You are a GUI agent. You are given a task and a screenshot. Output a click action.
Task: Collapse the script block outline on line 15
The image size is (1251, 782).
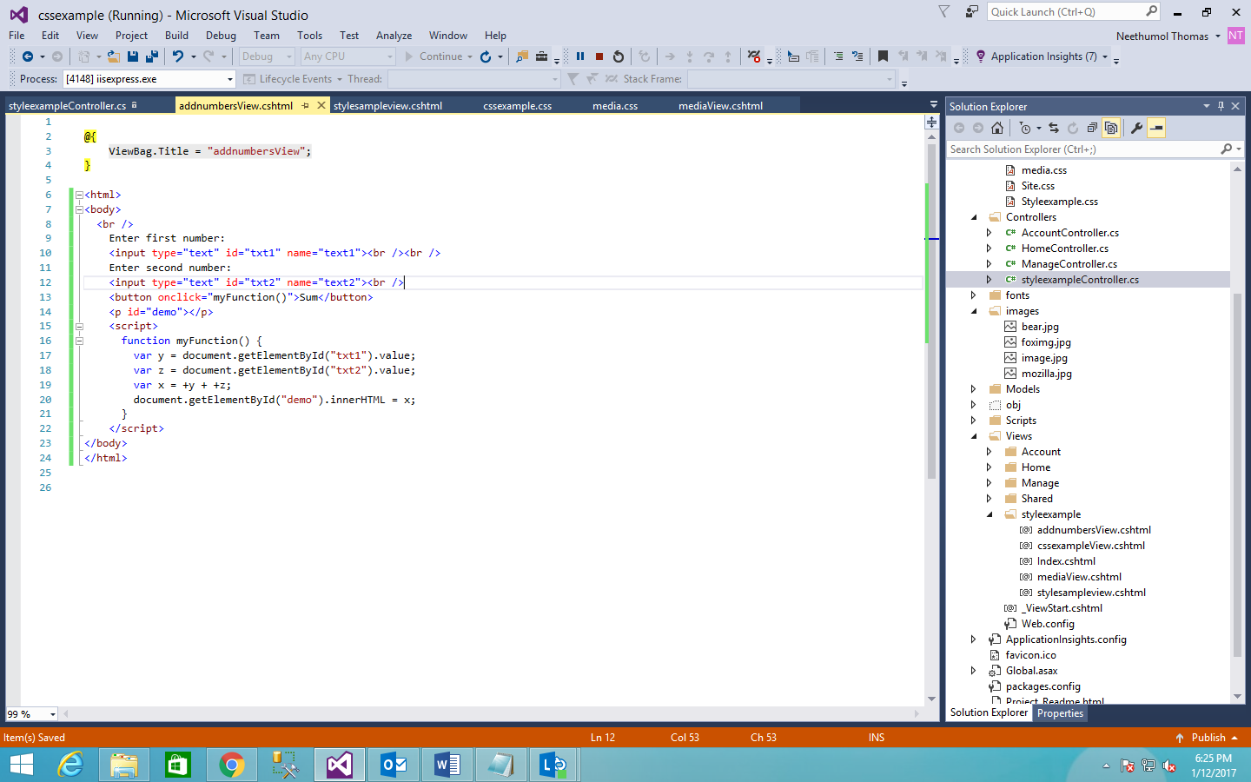[x=79, y=327]
